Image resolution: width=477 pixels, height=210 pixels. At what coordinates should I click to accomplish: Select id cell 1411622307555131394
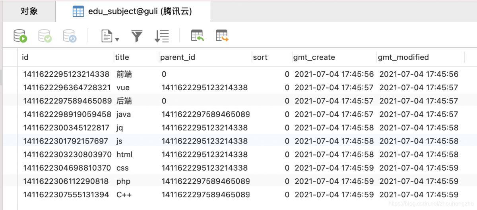(x=66, y=195)
